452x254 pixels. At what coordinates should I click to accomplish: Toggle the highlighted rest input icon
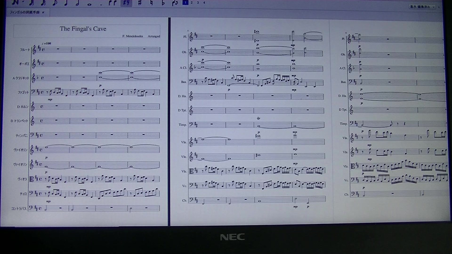click(126, 3)
